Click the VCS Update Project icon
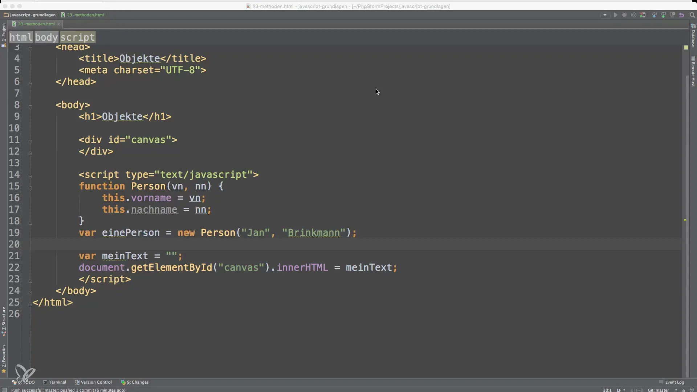Image resolution: width=697 pixels, height=392 pixels. 654,15
